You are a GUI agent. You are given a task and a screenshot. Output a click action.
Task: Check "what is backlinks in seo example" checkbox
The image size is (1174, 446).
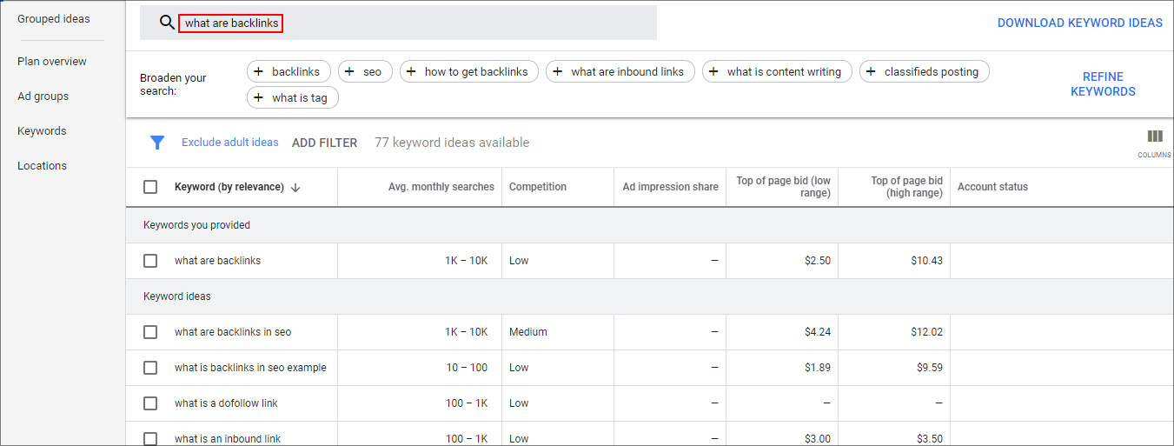click(150, 368)
